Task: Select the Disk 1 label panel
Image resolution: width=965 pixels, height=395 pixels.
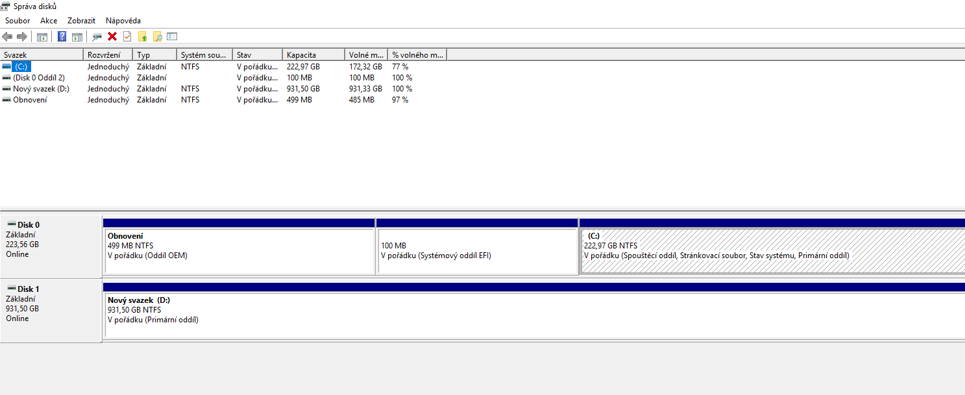Action: point(51,310)
